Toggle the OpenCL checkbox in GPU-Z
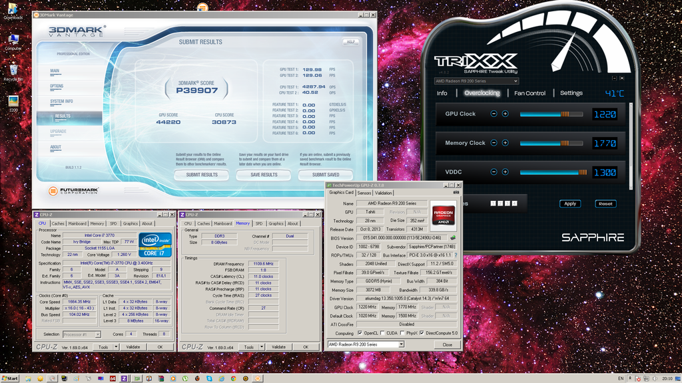The image size is (682, 383). coord(360,333)
